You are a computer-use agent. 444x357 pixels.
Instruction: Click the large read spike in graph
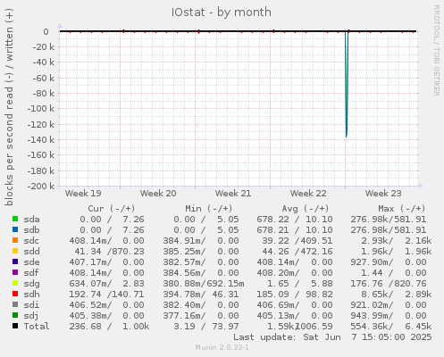point(347,84)
